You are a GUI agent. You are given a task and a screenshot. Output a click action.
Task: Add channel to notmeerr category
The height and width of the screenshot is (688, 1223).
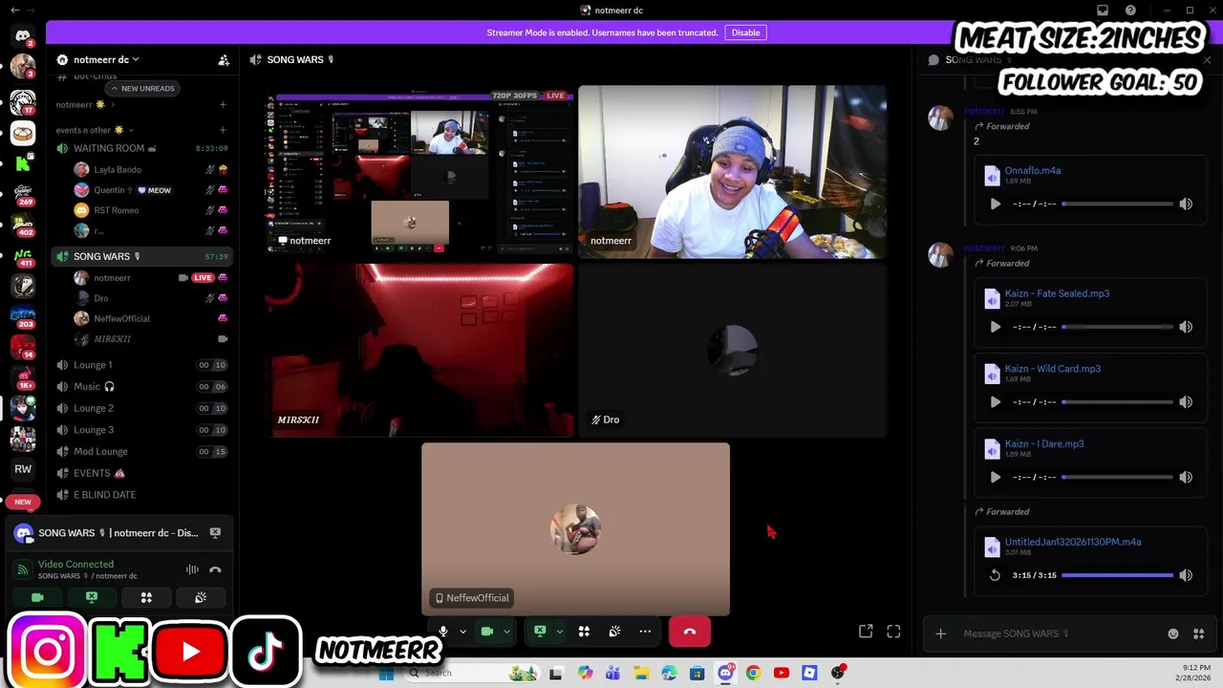(x=223, y=105)
